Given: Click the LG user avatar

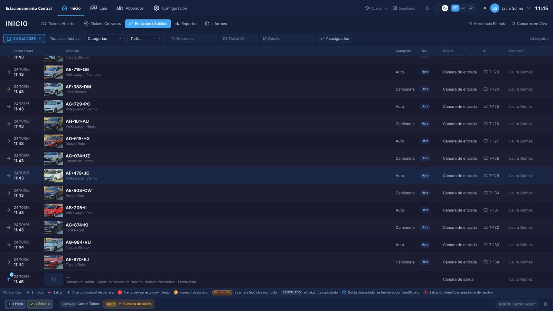Looking at the screenshot, I should click(495, 8).
